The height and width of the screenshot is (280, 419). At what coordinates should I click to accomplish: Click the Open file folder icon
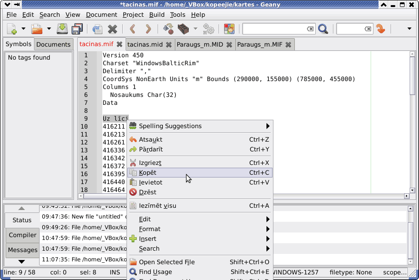pos(37,28)
